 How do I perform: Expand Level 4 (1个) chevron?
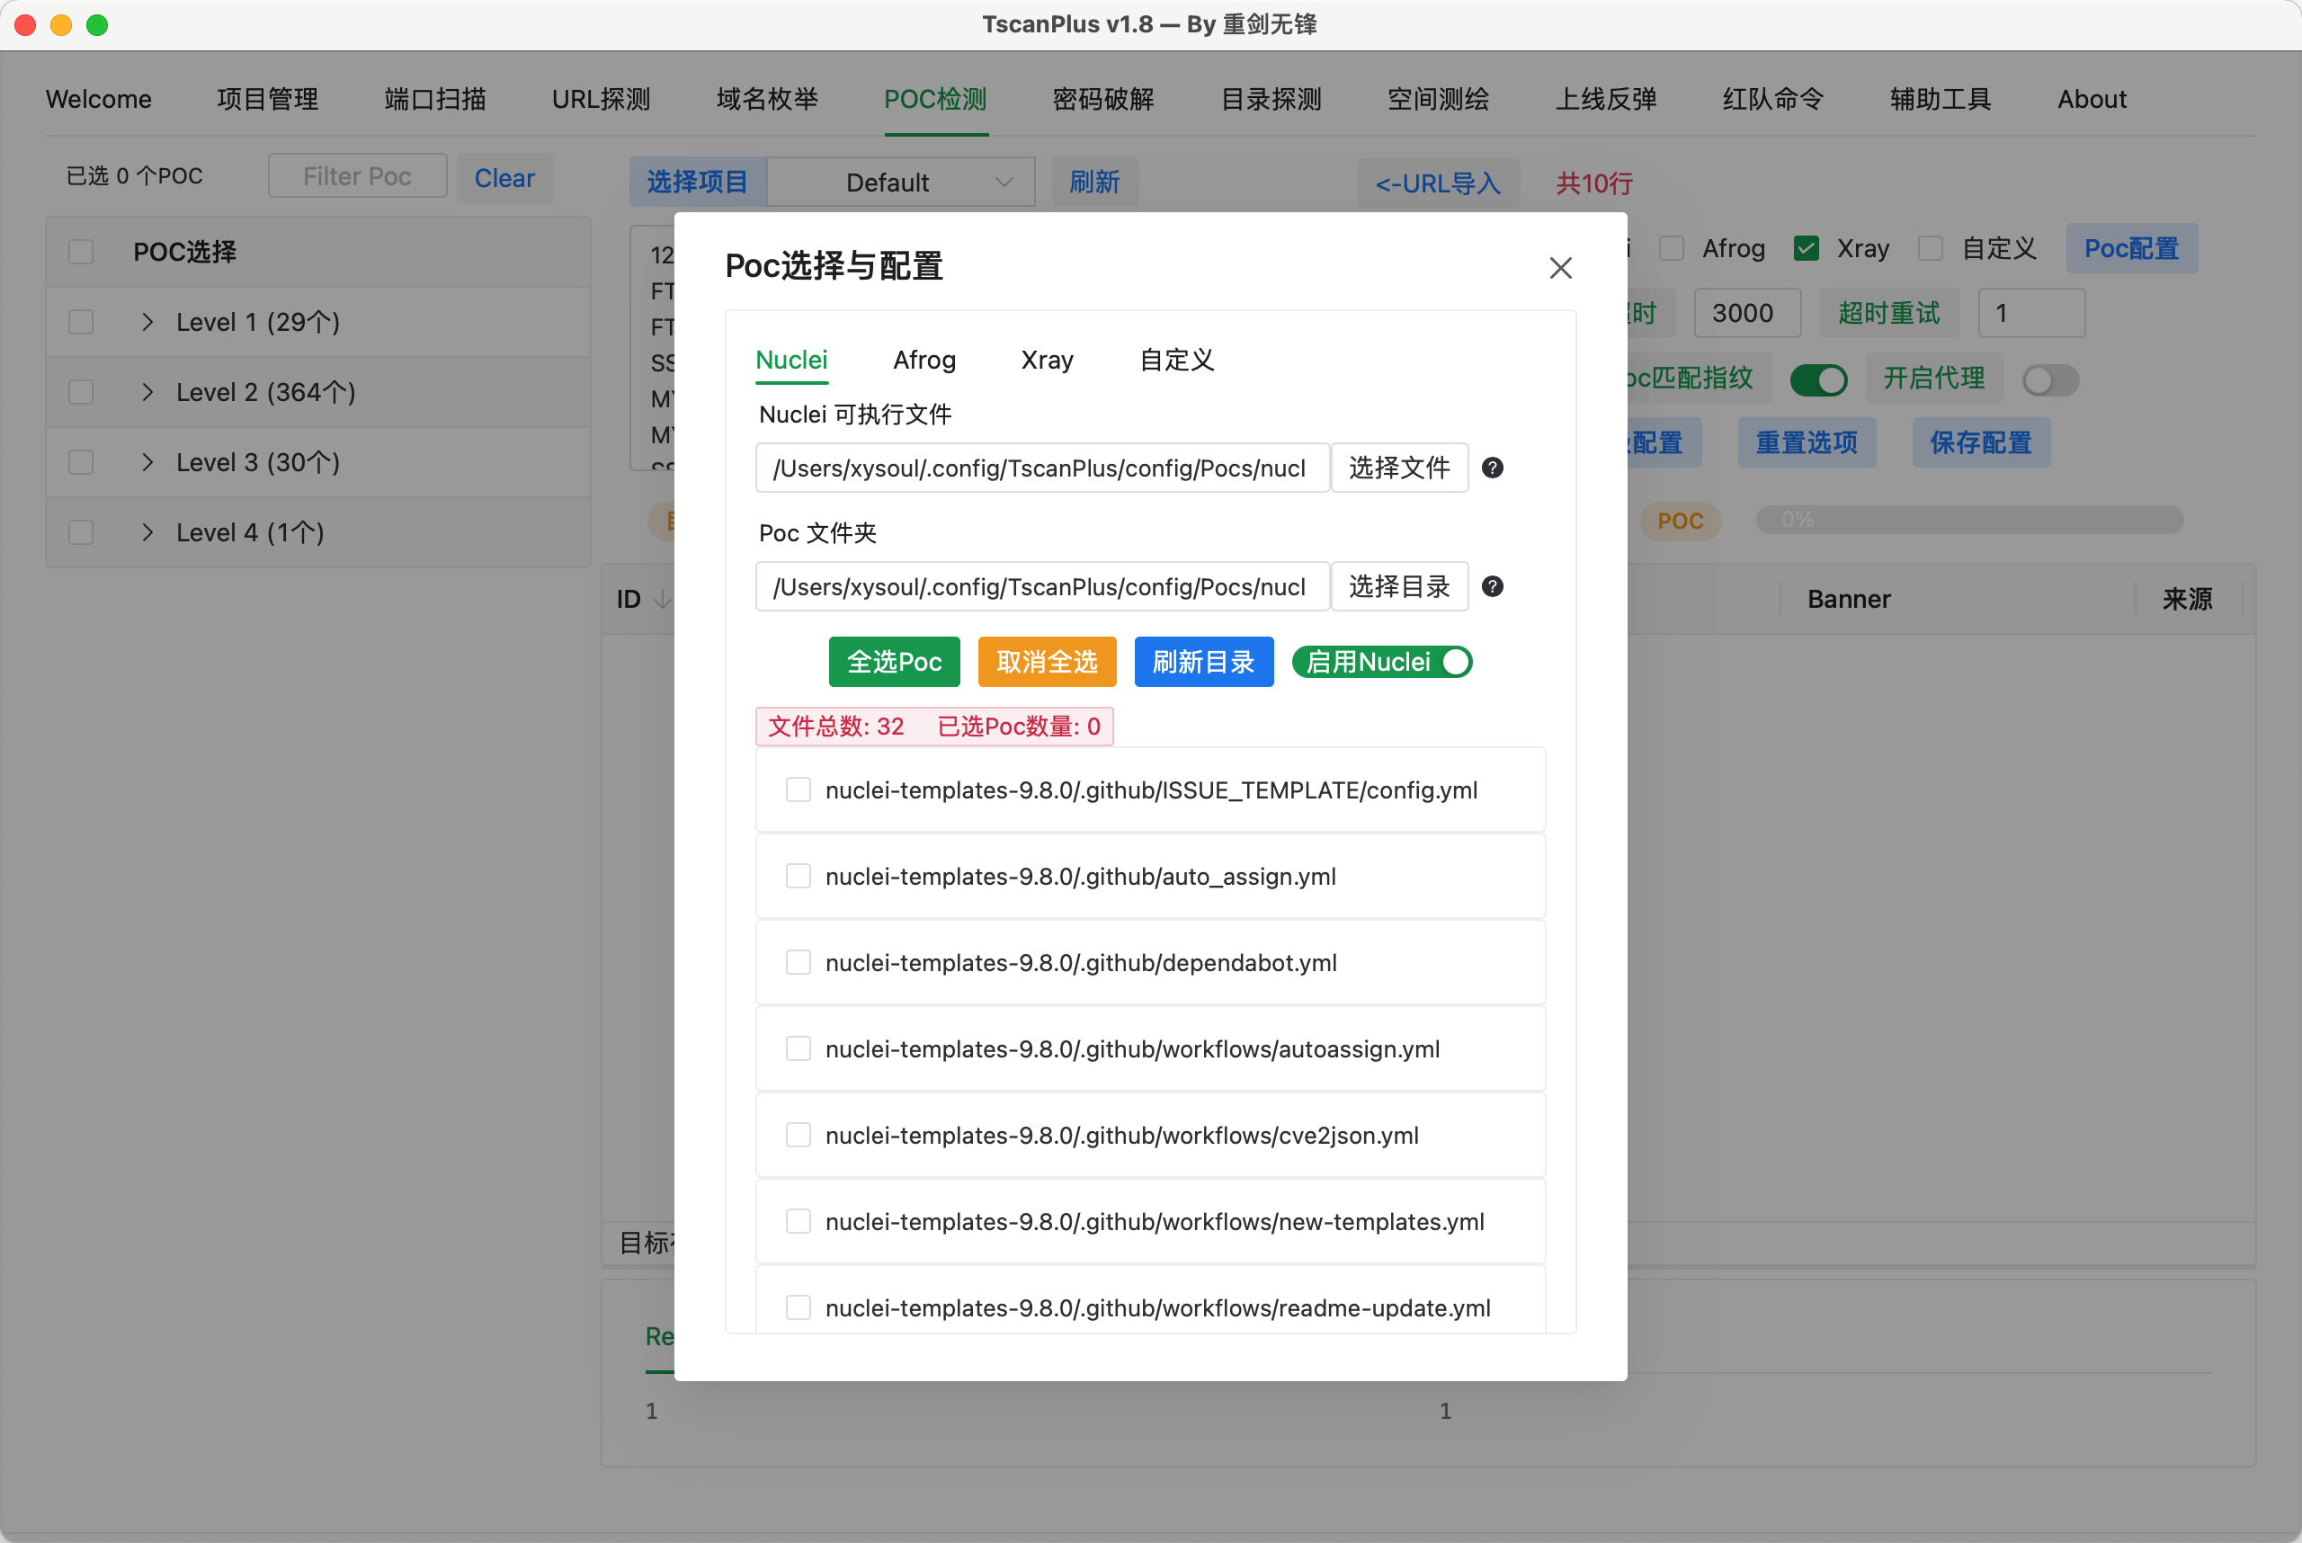click(x=147, y=532)
